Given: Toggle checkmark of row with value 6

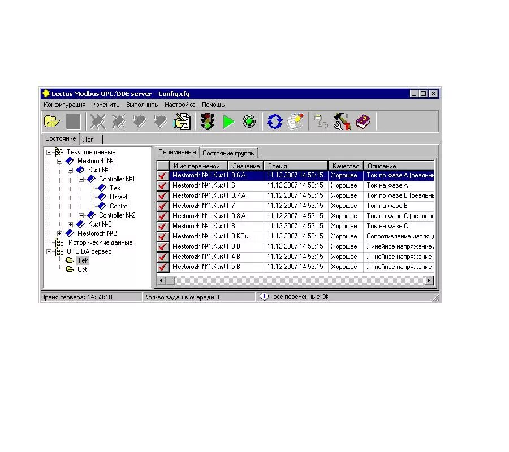Looking at the screenshot, I should tap(163, 185).
